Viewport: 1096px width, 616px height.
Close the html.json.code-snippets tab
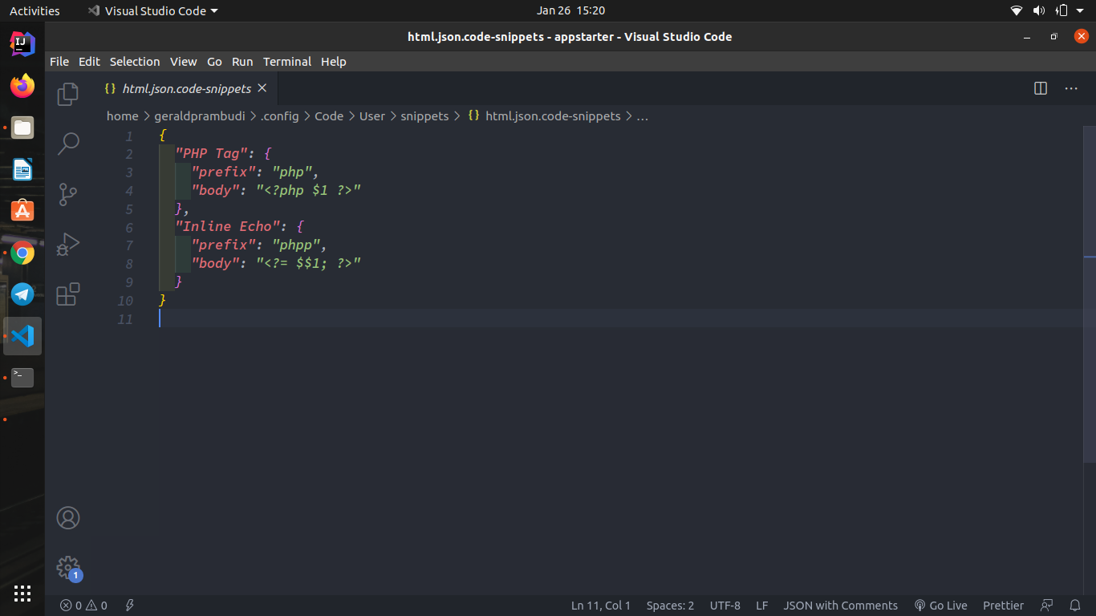click(x=262, y=88)
